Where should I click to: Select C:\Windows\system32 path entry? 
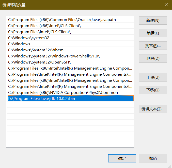(29, 38)
